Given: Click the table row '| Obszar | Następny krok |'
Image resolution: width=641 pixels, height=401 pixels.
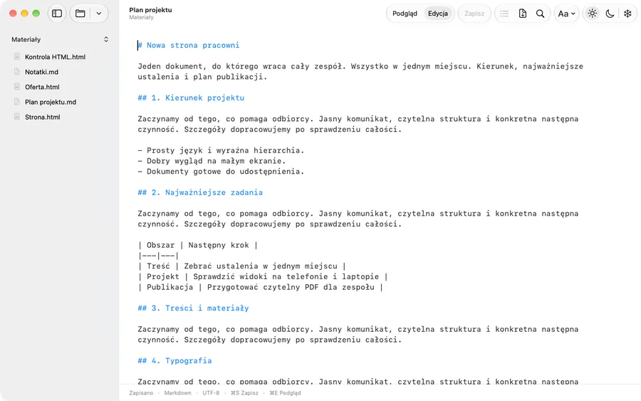Looking at the screenshot, I should click(x=198, y=245).
